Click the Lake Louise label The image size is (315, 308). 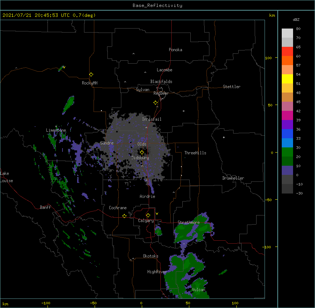click(x=7, y=177)
